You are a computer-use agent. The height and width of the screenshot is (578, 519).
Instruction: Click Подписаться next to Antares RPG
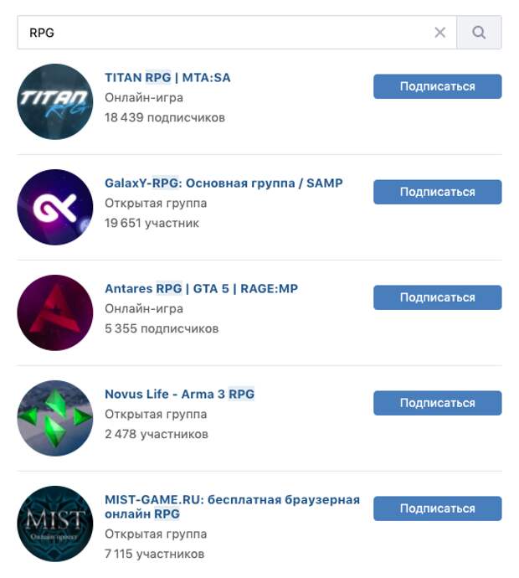[438, 297]
